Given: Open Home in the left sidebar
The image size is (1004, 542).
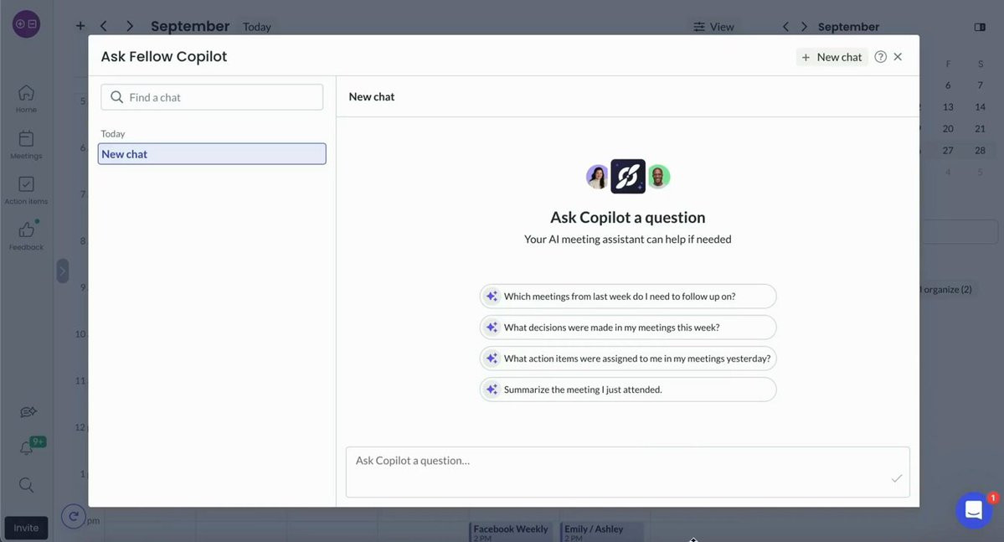Looking at the screenshot, I should coord(26,99).
